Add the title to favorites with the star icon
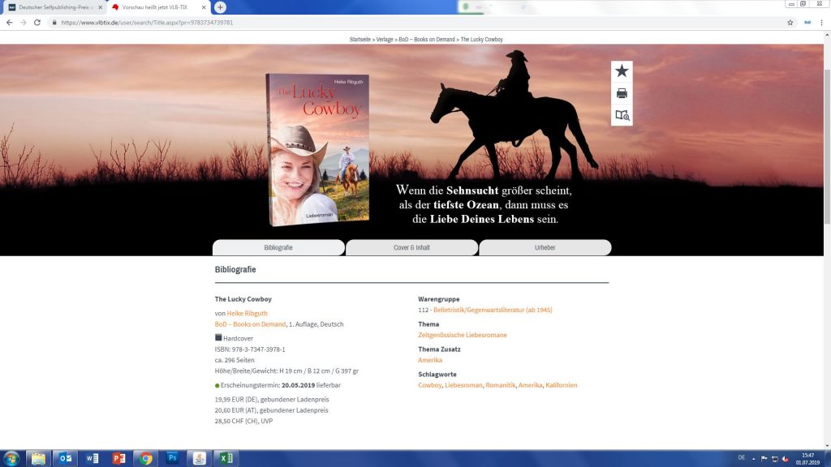This screenshot has width=831, height=467. click(x=622, y=71)
